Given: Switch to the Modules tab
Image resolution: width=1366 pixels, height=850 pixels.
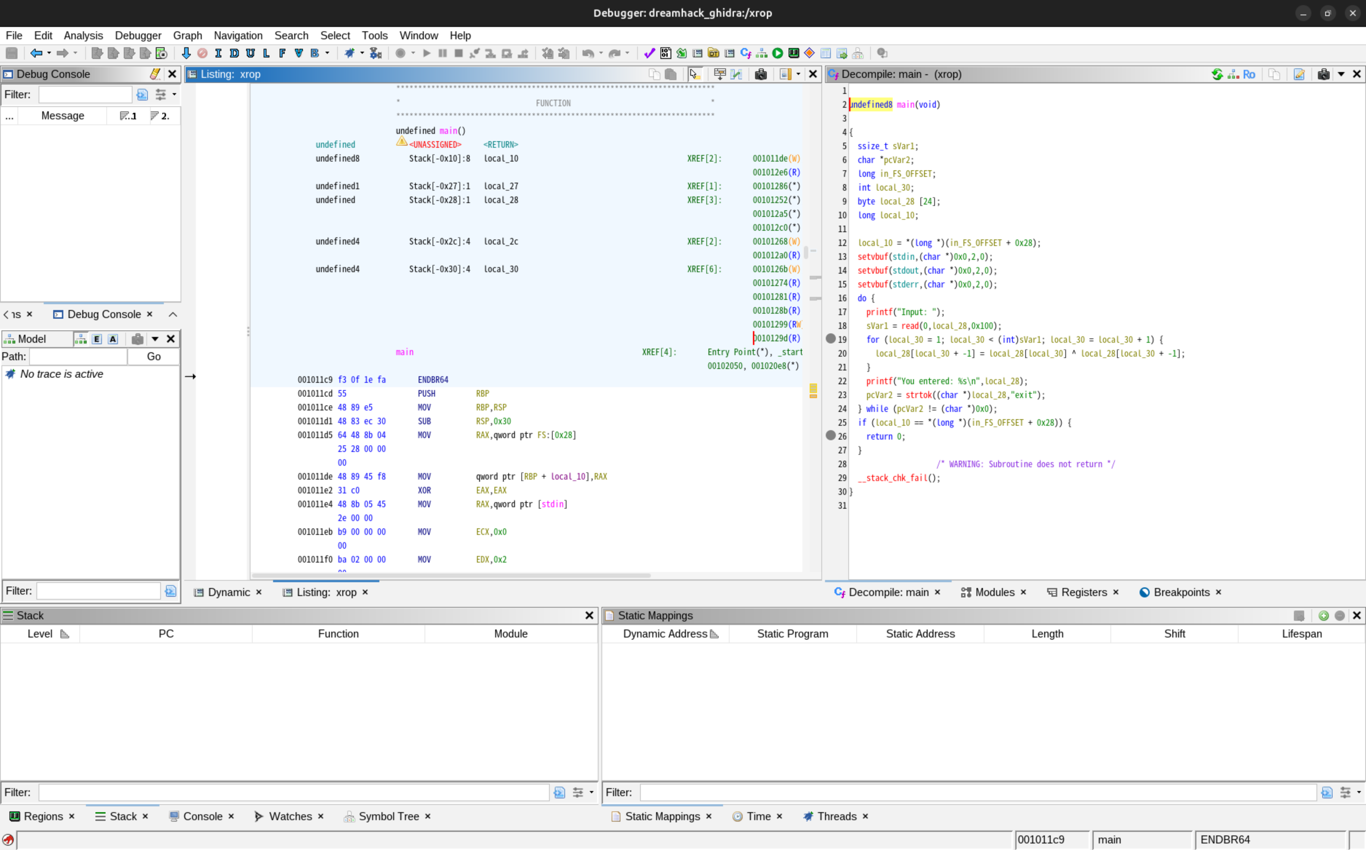Looking at the screenshot, I should [x=994, y=592].
